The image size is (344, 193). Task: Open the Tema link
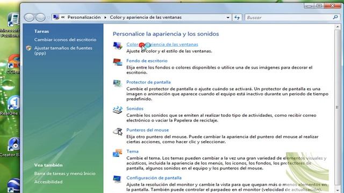click(132, 151)
